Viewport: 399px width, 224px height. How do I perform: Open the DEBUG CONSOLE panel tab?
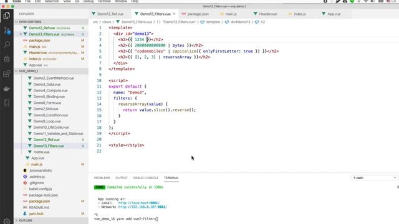145,178
